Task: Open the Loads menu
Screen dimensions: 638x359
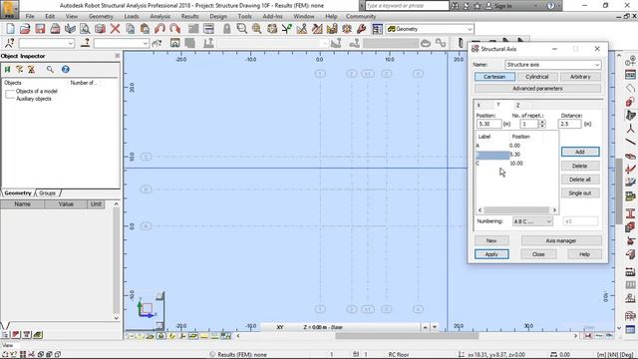Action: [132, 16]
